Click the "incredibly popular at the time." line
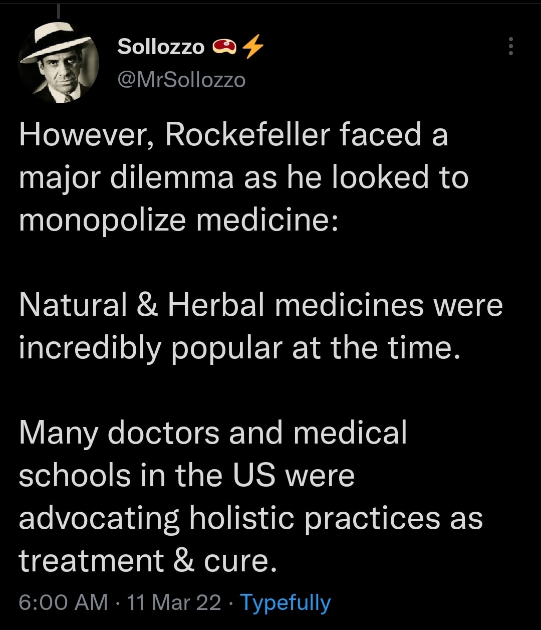This screenshot has width=541, height=630. (x=239, y=347)
